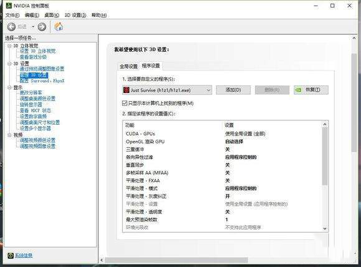Image resolution: width=361 pixels, height=267 pixels.
Task: Select 设置数字音频 in tree
Action: pos(33,117)
